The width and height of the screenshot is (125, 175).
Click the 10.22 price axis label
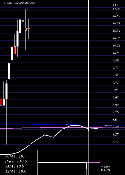point(116,45)
